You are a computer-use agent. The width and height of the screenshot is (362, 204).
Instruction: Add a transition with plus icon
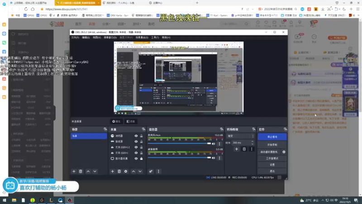tap(236, 149)
